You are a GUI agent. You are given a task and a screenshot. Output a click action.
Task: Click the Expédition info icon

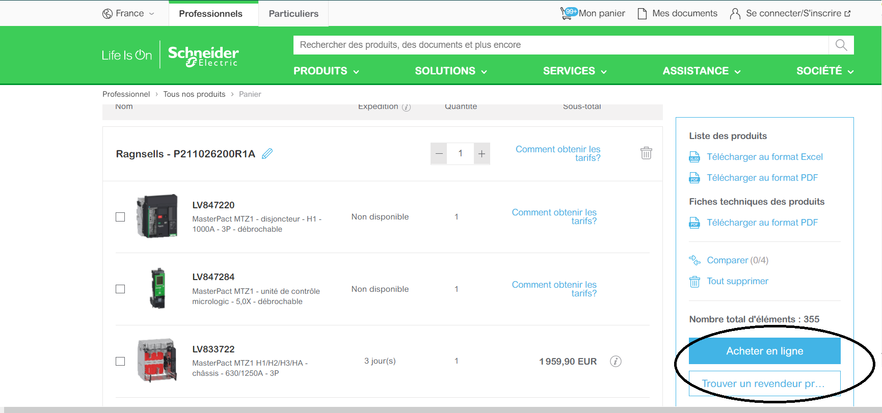[x=406, y=107]
